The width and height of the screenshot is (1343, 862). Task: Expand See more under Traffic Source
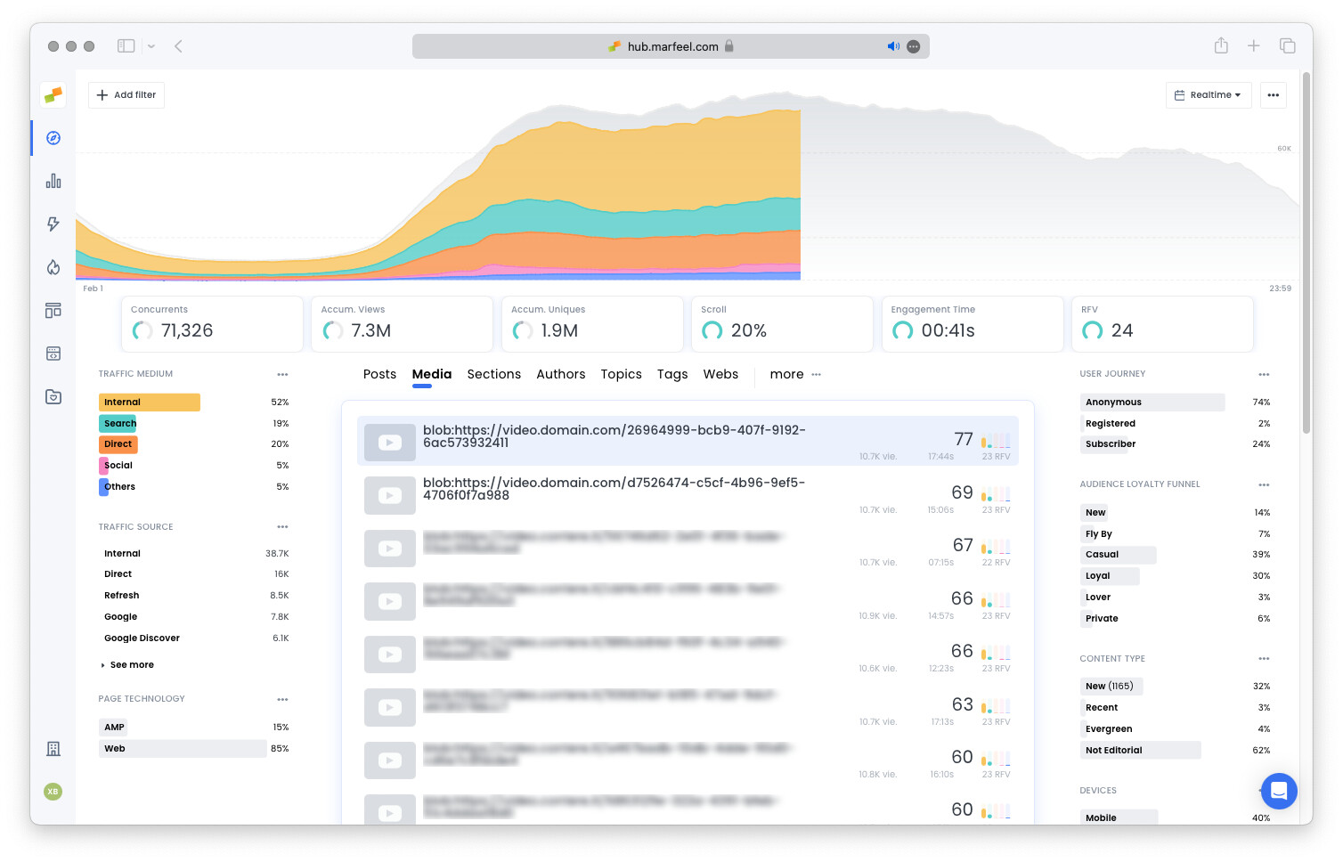(130, 664)
